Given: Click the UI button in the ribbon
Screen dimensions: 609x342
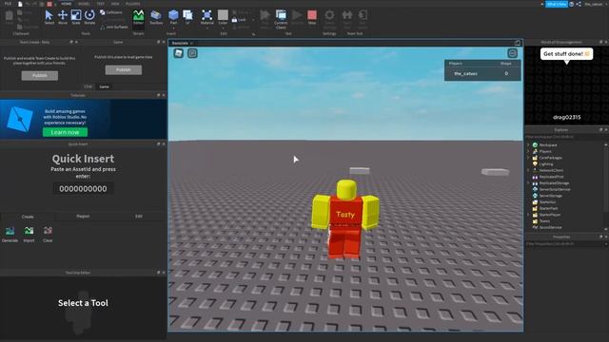Looking at the screenshot, I should point(187,17).
